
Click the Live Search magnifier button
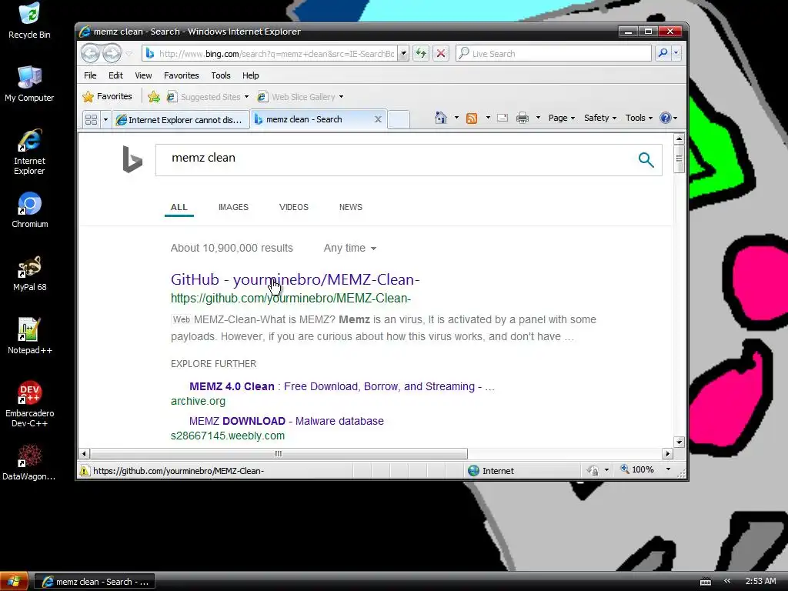(663, 53)
